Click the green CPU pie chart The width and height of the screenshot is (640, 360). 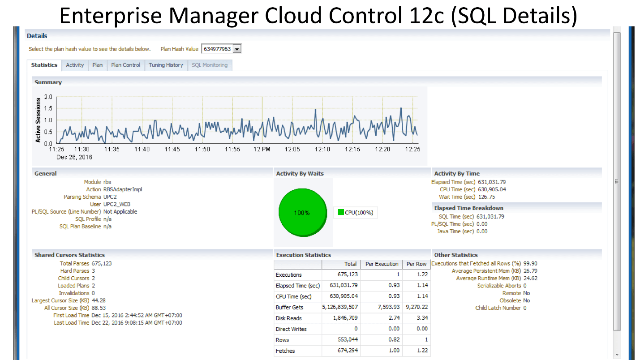[x=302, y=213]
